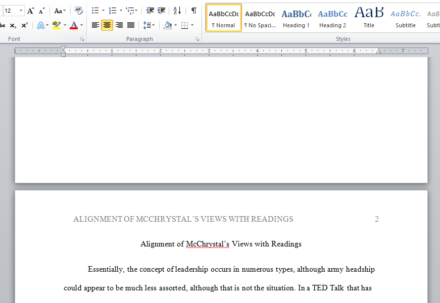Click the word 'leadership' in the paragraph

tap(191, 269)
